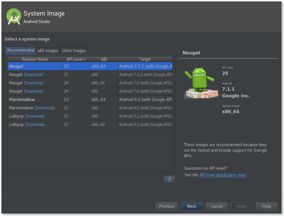Click 'Android 5.1 (with Google APIs)' in Lollipop x86 row
The image size is (284, 216).
tap(145, 116)
